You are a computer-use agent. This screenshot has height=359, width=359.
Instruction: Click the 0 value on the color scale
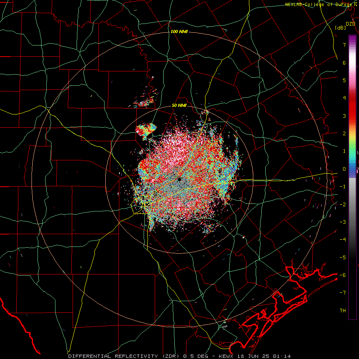[x=344, y=169]
